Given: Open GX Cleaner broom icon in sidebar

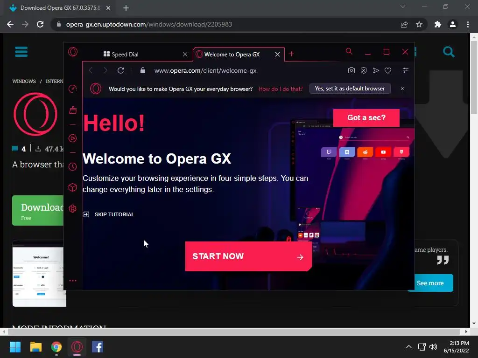Looking at the screenshot, I should pos(73,110).
